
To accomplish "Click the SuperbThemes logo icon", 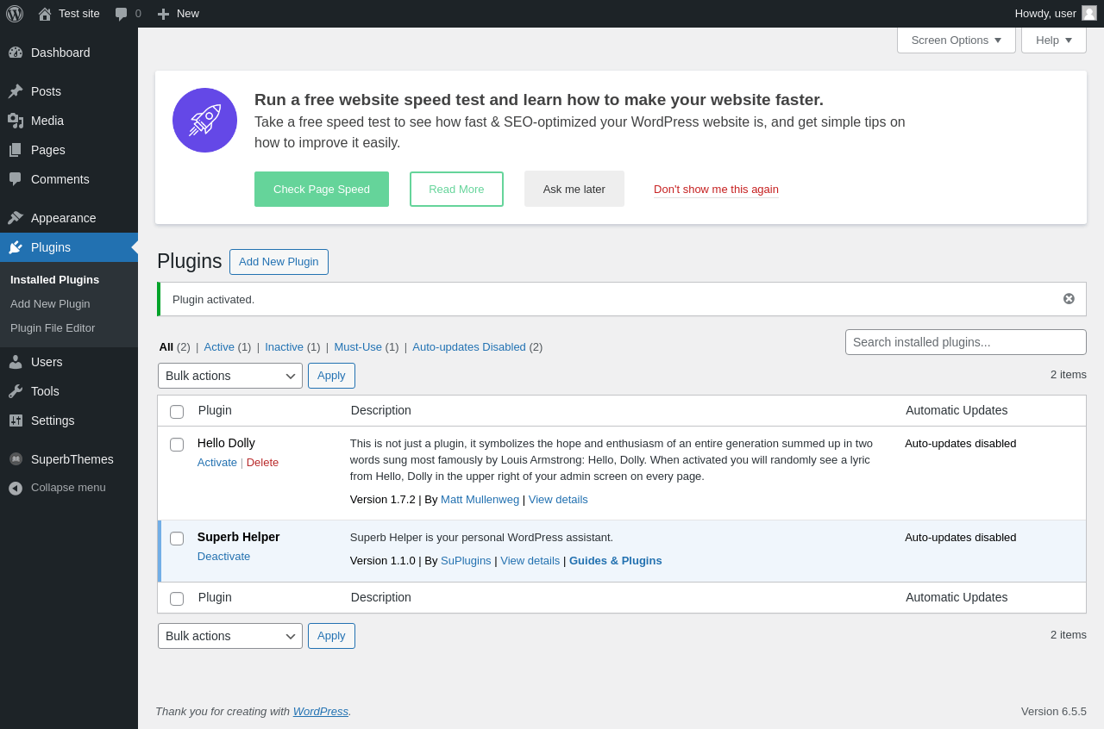I will (16, 459).
